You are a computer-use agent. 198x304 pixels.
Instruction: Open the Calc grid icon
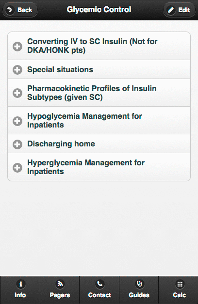pyautogui.click(x=180, y=284)
